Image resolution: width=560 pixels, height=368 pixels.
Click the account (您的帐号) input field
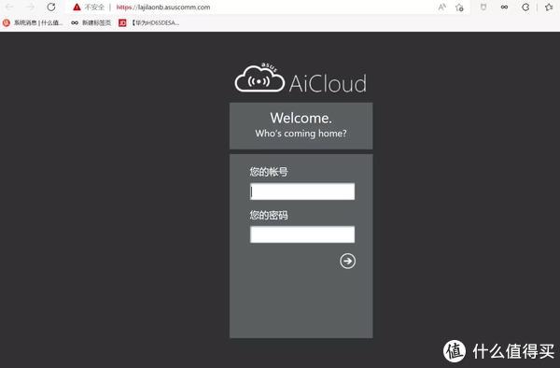pyautogui.click(x=302, y=191)
